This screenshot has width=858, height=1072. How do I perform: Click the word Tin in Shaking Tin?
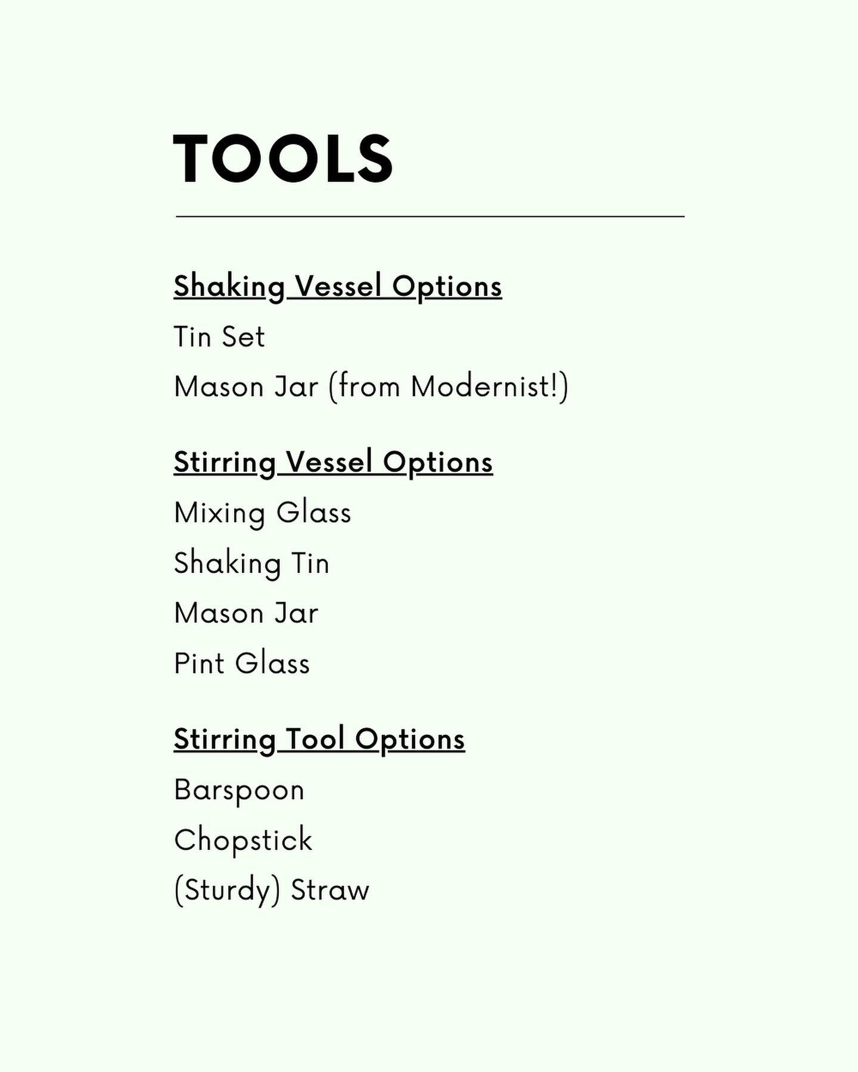(x=310, y=563)
